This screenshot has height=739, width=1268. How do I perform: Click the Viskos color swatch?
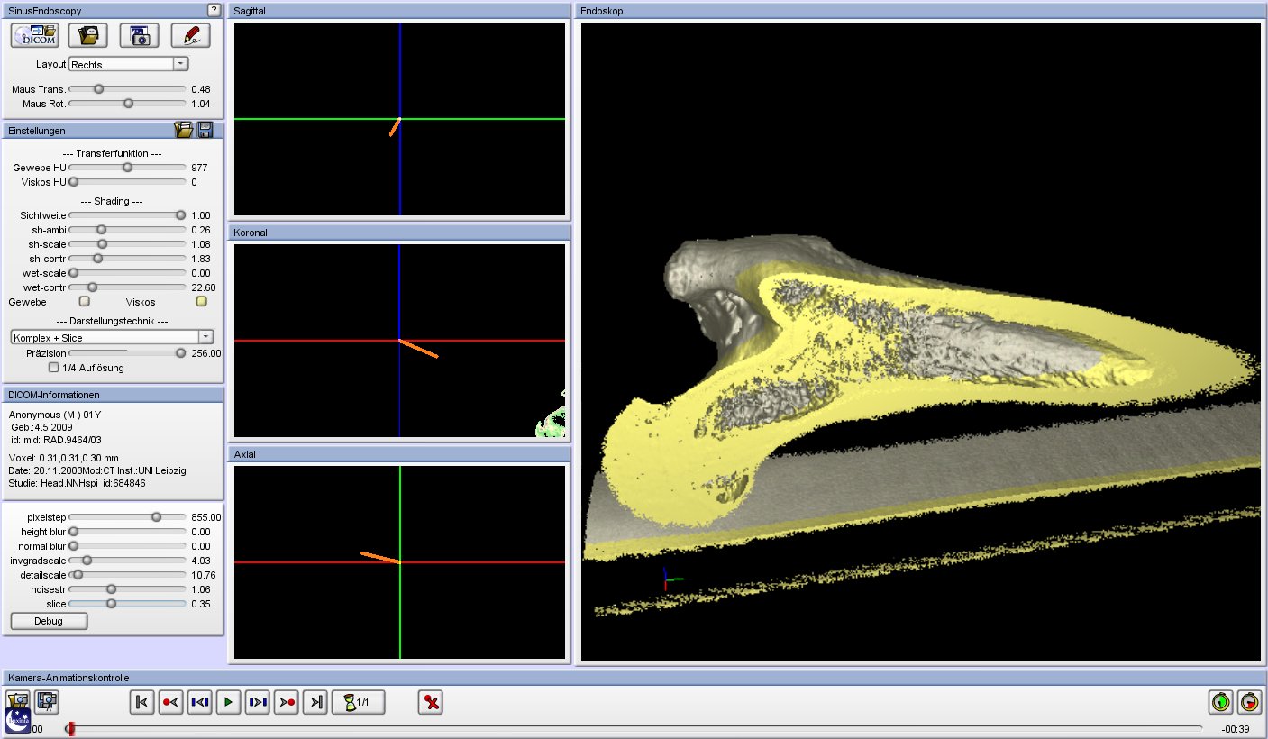pos(202,302)
